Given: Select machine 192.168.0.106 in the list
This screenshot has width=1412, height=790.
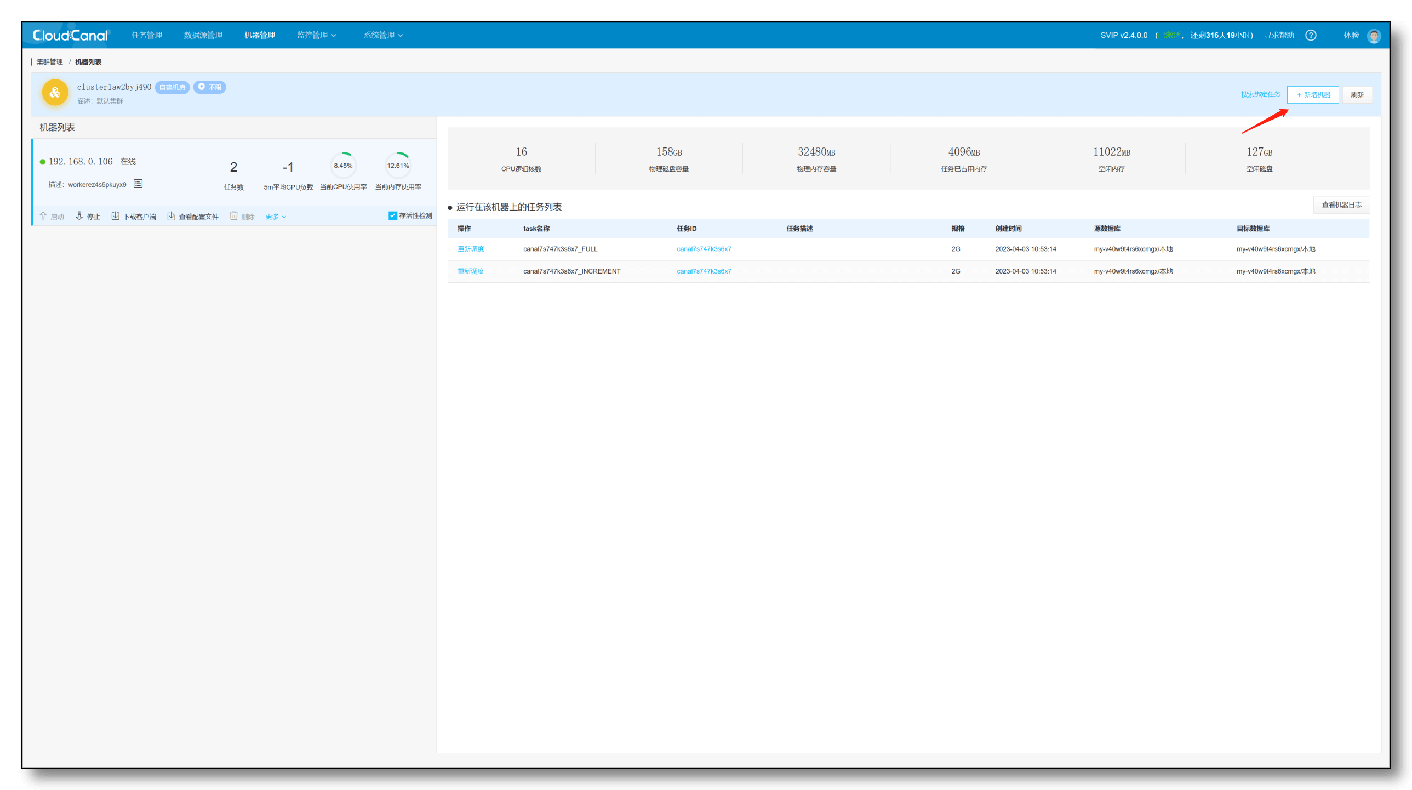Looking at the screenshot, I should [x=81, y=162].
